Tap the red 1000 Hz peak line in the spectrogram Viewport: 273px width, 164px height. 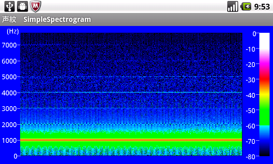pyautogui.click(x=131, y=140)
